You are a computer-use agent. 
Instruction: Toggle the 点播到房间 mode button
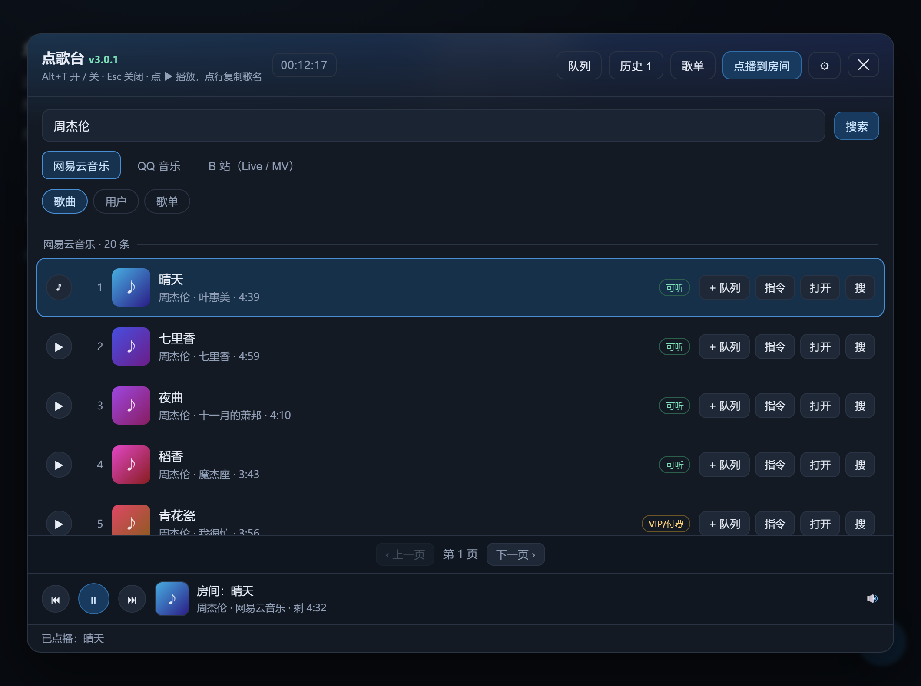click(x=762, y=66)
